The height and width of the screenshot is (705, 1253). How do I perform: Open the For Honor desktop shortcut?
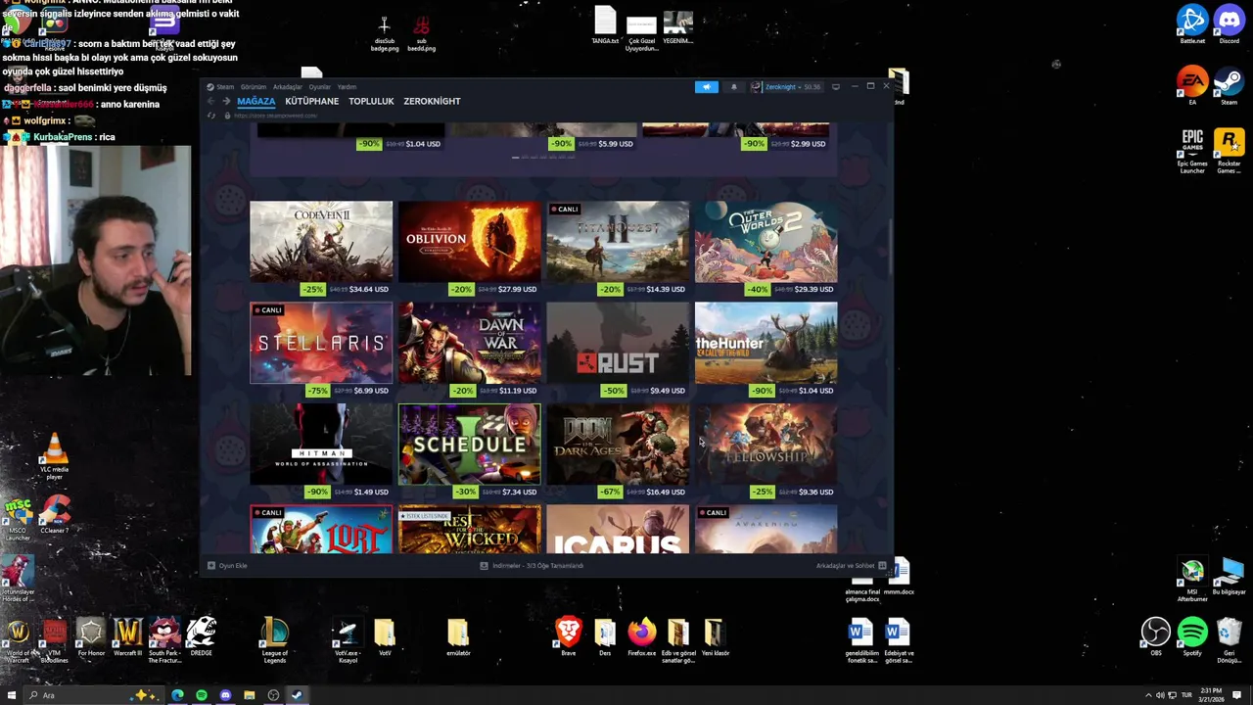(91, 637)
